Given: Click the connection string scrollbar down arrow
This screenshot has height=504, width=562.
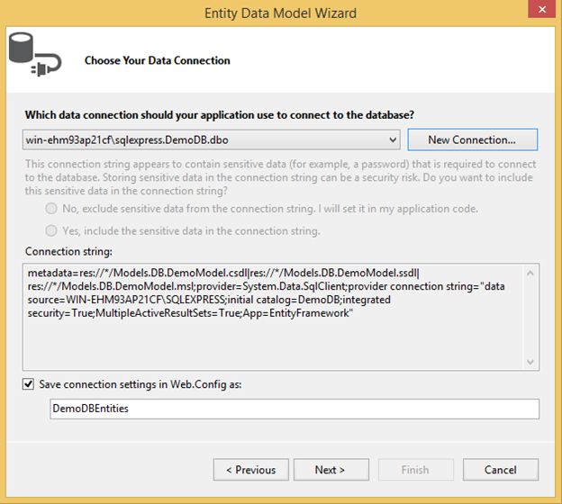Looking at the screenshot, I should coord(531,361).
